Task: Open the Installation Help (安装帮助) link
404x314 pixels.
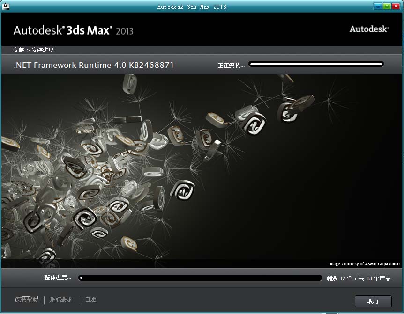Action: coord(27,299)
